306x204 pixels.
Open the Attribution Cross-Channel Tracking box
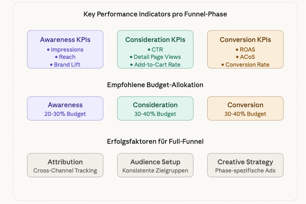[65, 166]
